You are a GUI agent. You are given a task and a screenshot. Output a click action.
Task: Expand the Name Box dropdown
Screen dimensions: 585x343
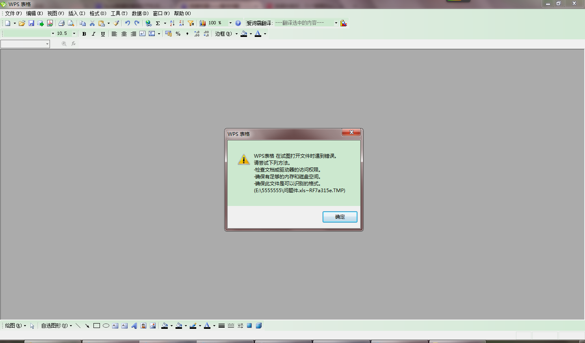(x=47, y=44)
